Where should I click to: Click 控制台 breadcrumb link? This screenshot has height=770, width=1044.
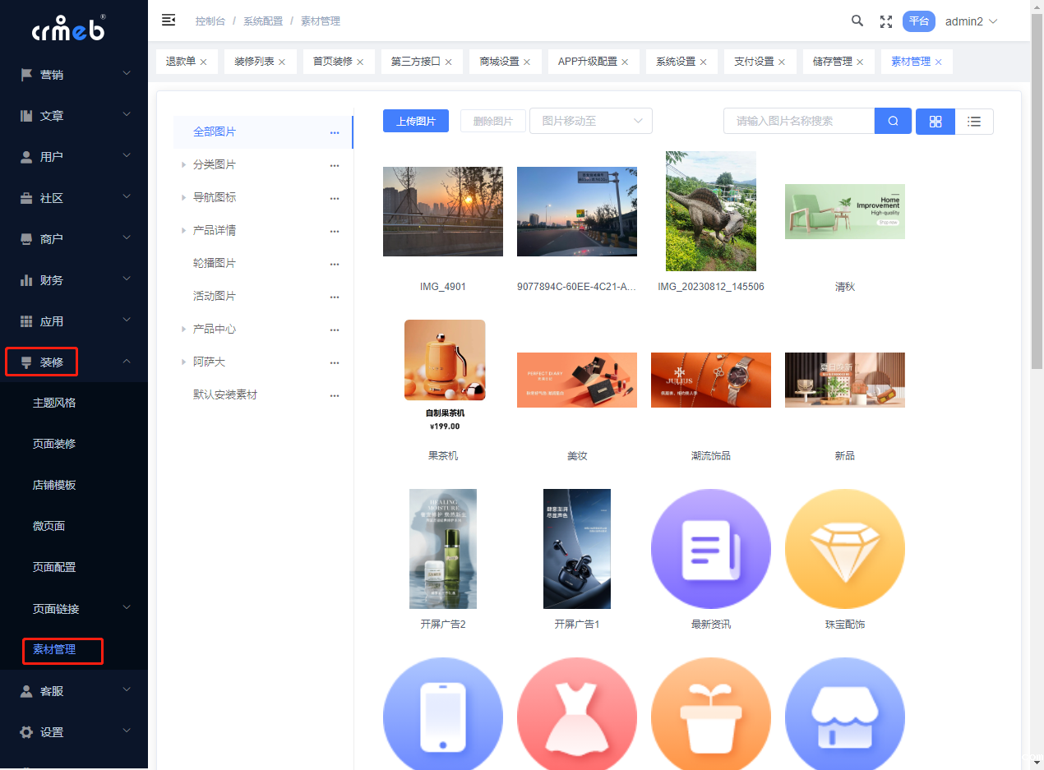pos(210,21)
